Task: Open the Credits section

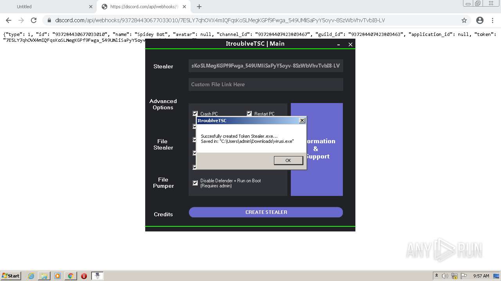Action: point(163,214)
